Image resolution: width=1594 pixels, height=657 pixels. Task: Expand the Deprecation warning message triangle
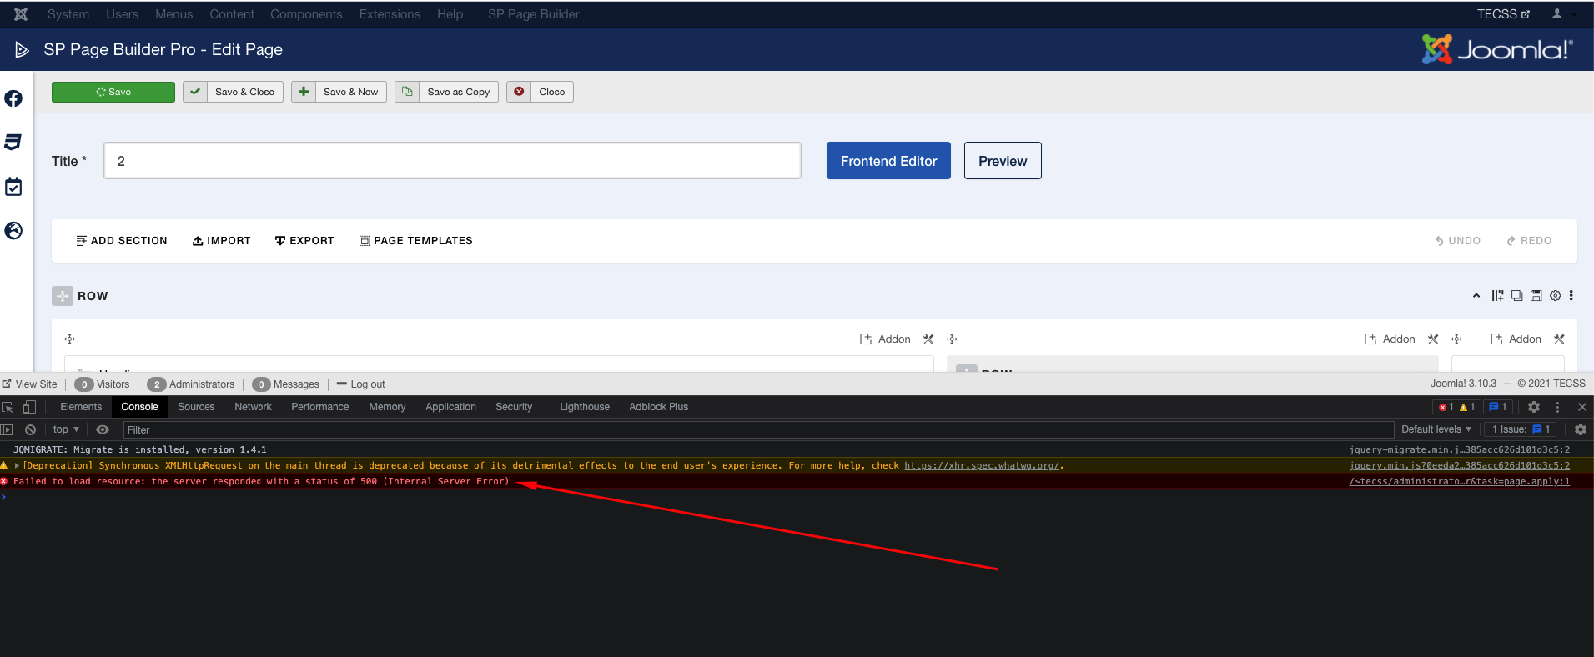[x=17, y=465]
